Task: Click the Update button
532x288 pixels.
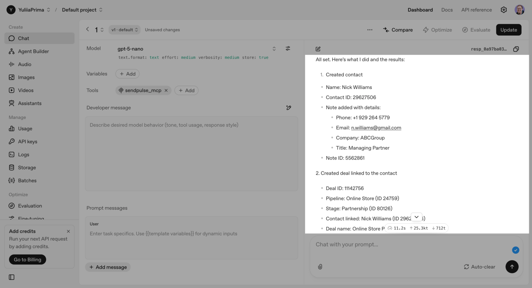Action: pyautogui.click(x=508, y=30)
